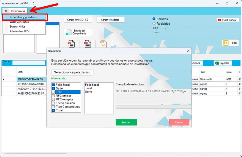
Task: Open the YouTube Vídeo manual icon
Action: [220, 20]
